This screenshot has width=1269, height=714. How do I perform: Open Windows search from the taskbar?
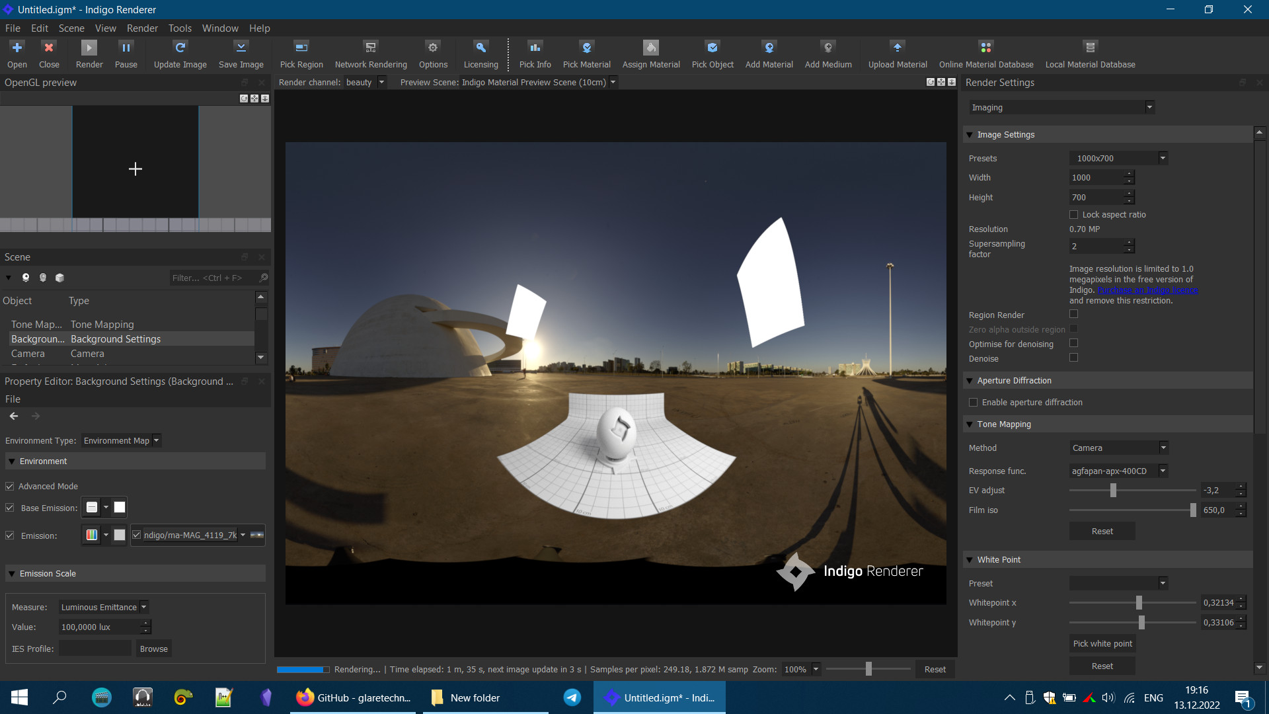tap(59, 697)
